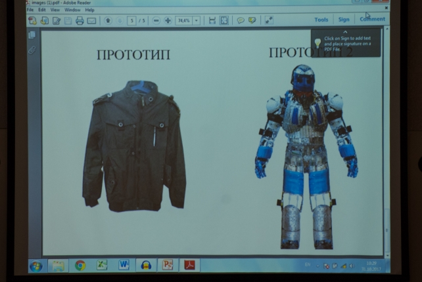Open File Explorer from the taskbar
Viewport: 422px width, 282px height.
click(58, 266)
